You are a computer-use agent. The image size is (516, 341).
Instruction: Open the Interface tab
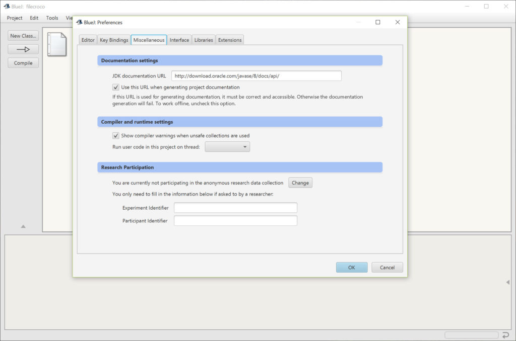click(179, 40)
